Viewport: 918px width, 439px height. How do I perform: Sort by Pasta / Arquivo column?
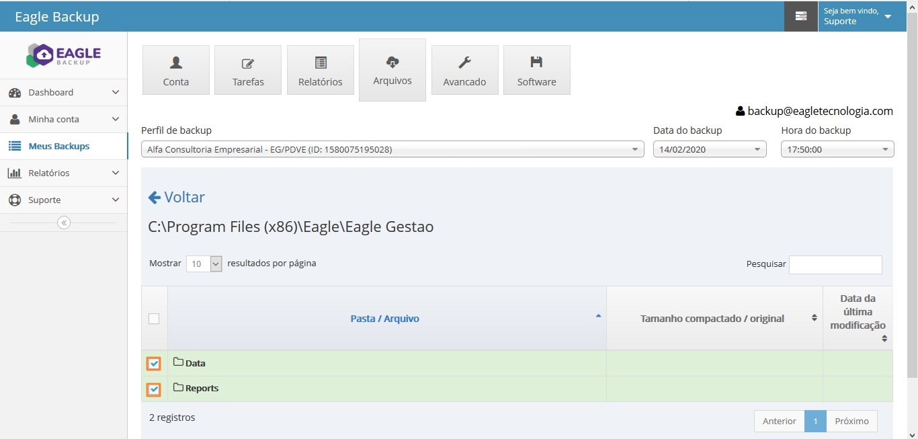[387, 319]
